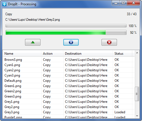The width and height of the screenshot is (142, 121).
Task: Click the single-file progress bar showing 100 %
Action: 66,26
